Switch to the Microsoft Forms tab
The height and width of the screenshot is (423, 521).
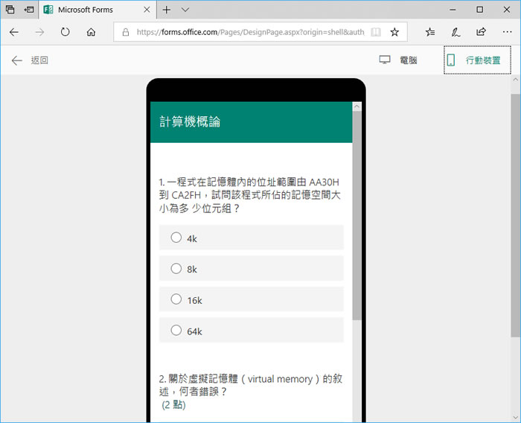[96, 10]
